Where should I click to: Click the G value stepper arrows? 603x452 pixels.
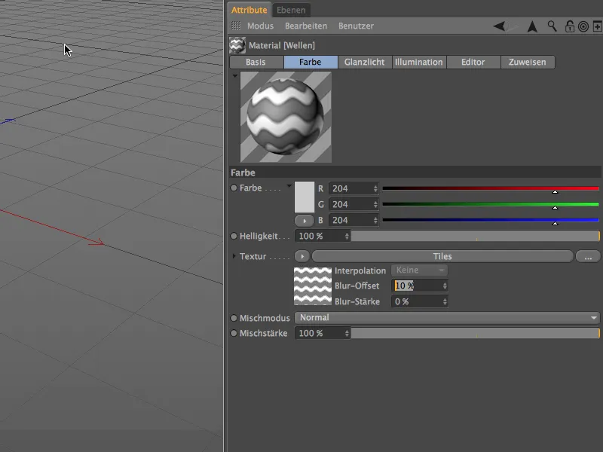tap(375, 204)
